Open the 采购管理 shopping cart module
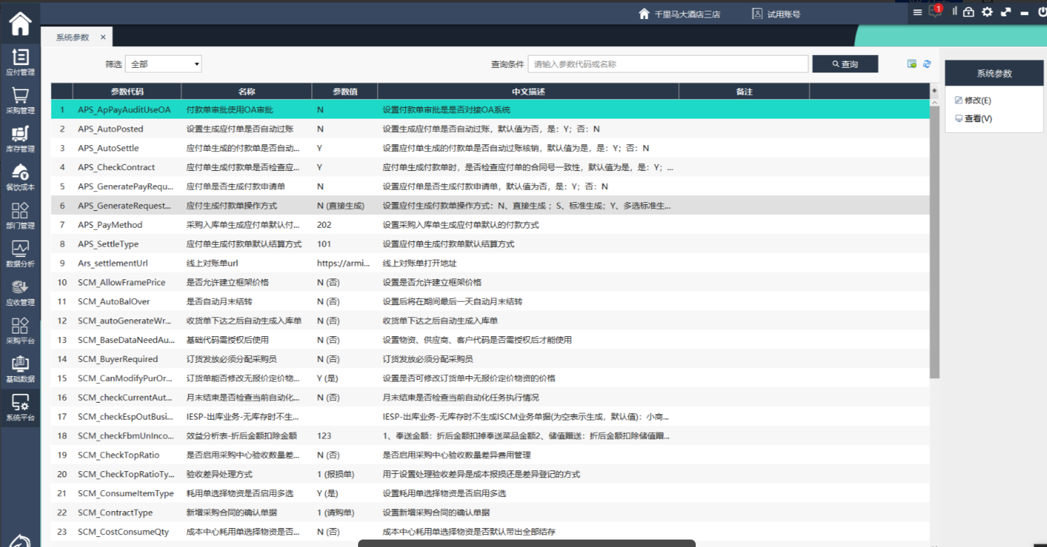This screenshot has height=547, width=1047. click(20, 100)
